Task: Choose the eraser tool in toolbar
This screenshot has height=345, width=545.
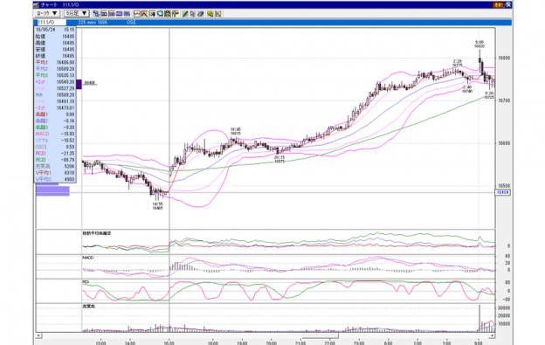Action: [201, 14]
